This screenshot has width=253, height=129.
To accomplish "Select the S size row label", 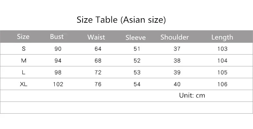I will click(x=24, y=49).
